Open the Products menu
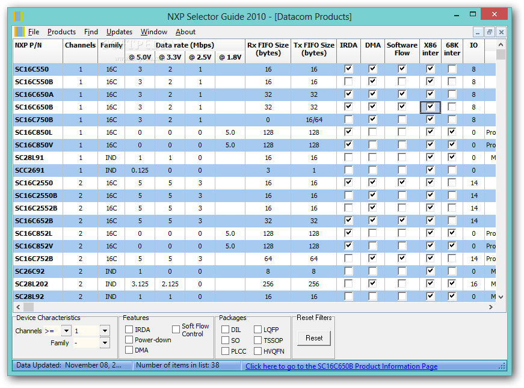Image resolution: width=524 pixels, height=388 pixels. tap(61, 32)
